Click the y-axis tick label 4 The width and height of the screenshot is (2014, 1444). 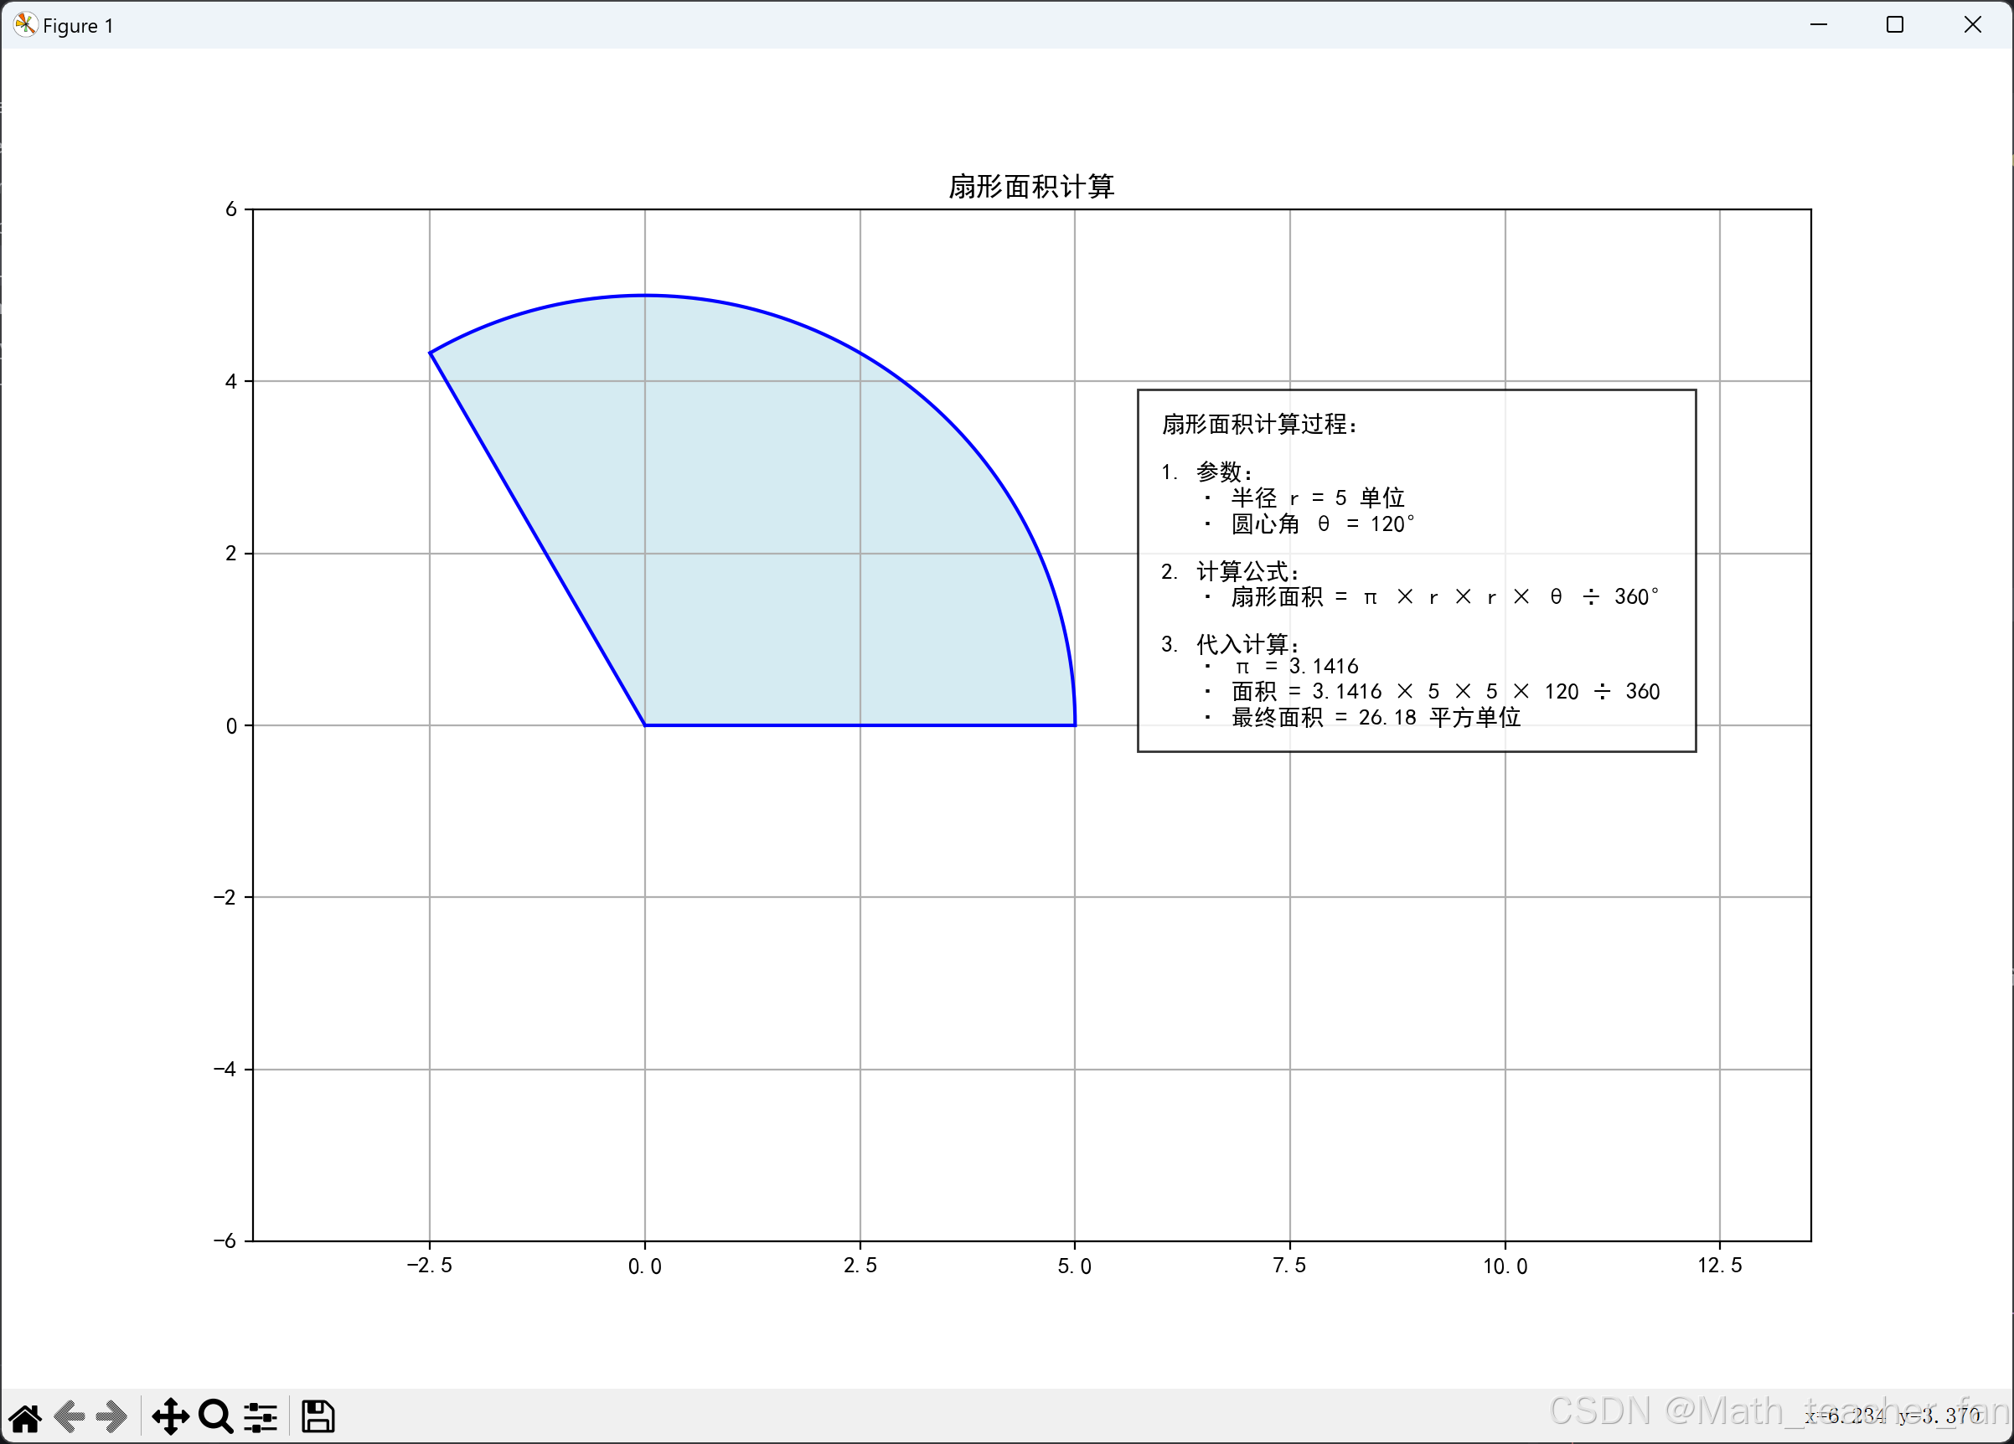click(231, 382)
